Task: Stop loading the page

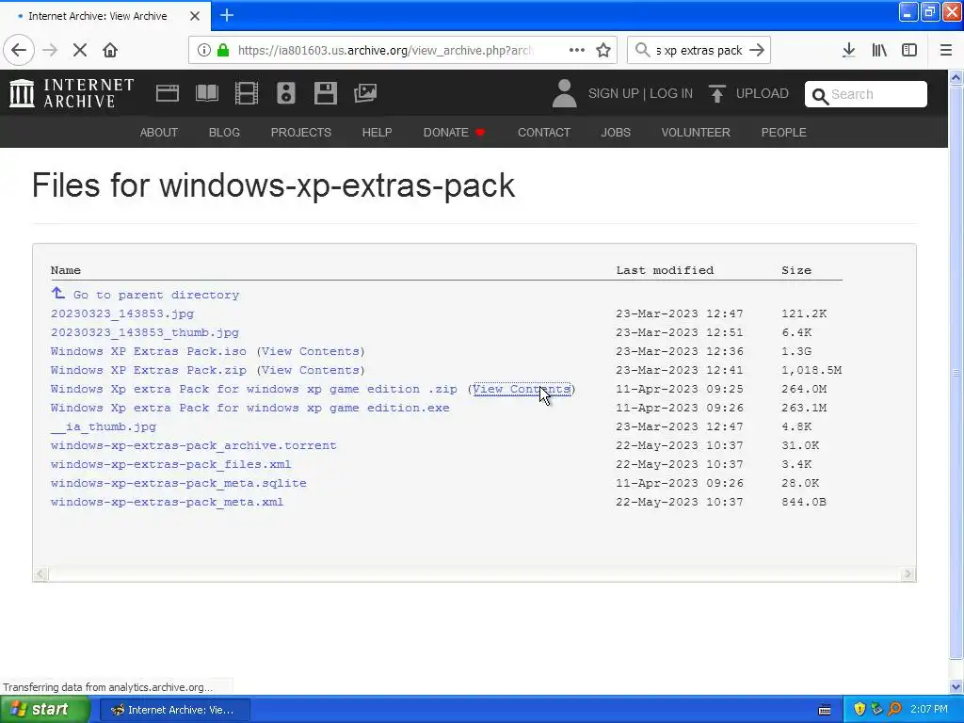Action: tap(80, 50)
